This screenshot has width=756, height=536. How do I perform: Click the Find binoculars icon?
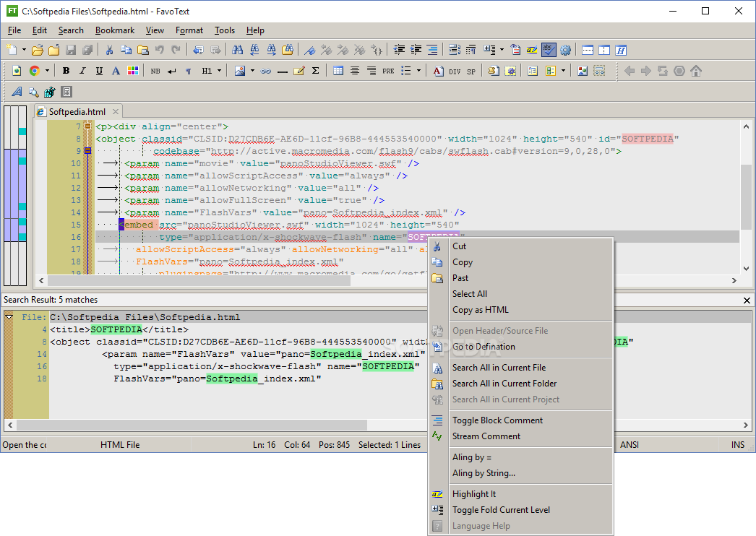(x=237, y=50)
